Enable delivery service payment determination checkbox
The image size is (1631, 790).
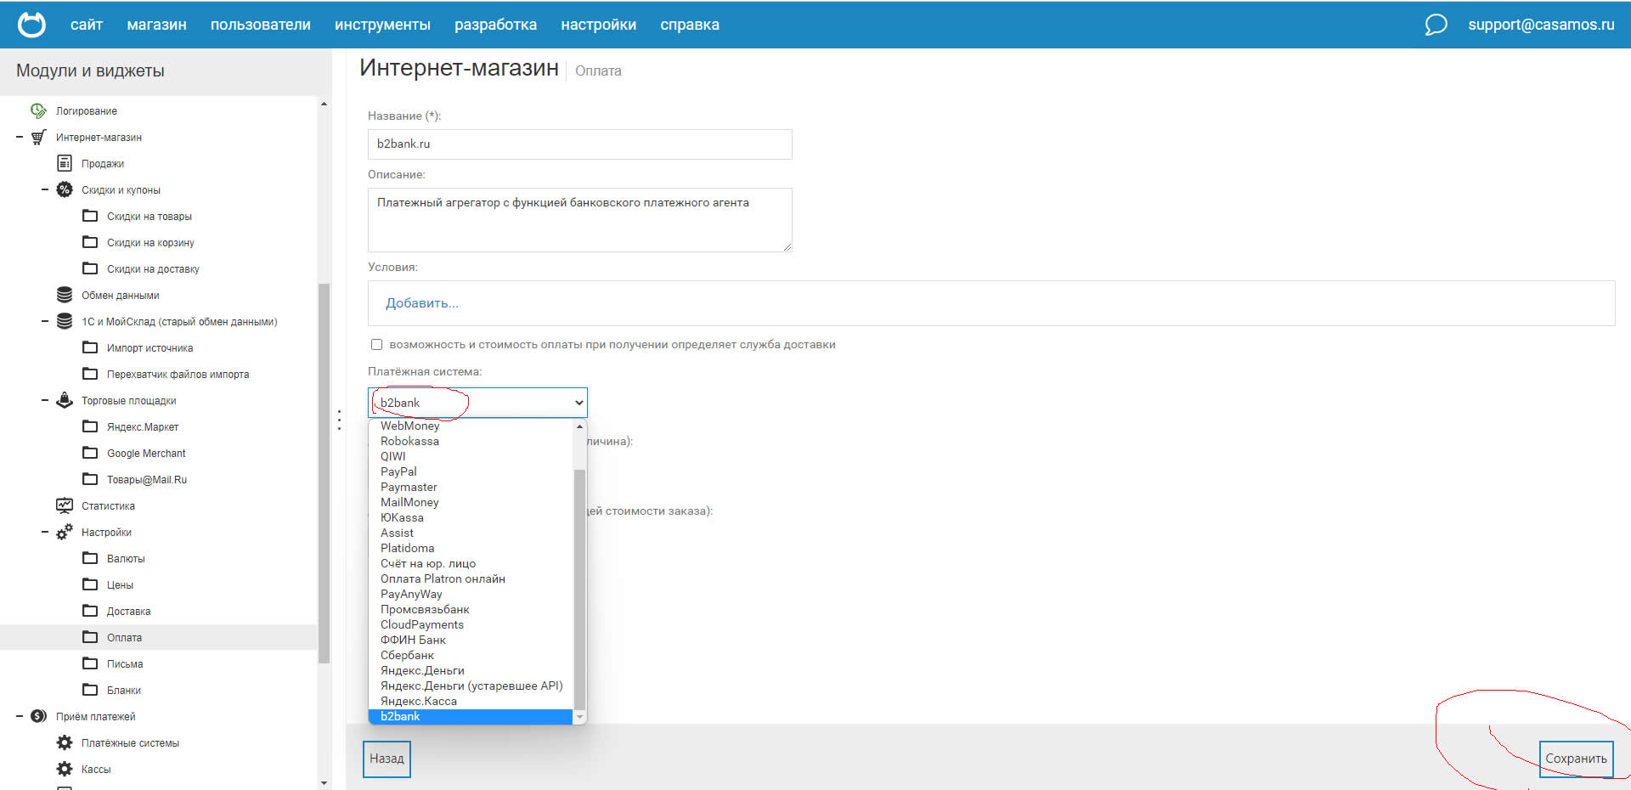(376, 344)
